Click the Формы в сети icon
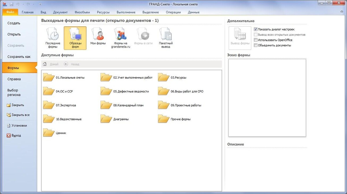Image resolution: width=347 pixels, height=194 pixels. click(x=143, y=37)
